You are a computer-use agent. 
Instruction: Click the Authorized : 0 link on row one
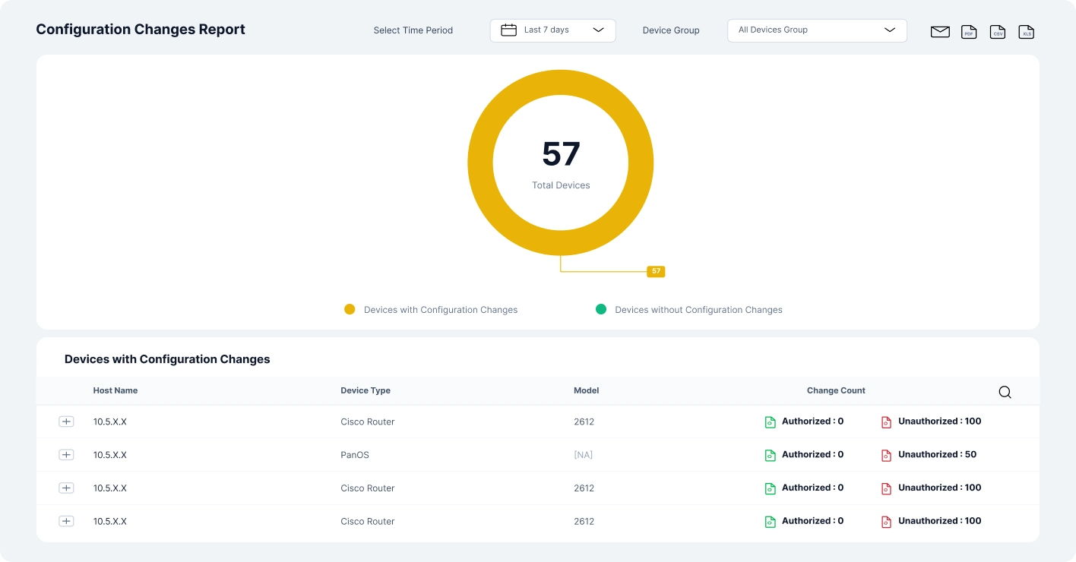(813, 421)
